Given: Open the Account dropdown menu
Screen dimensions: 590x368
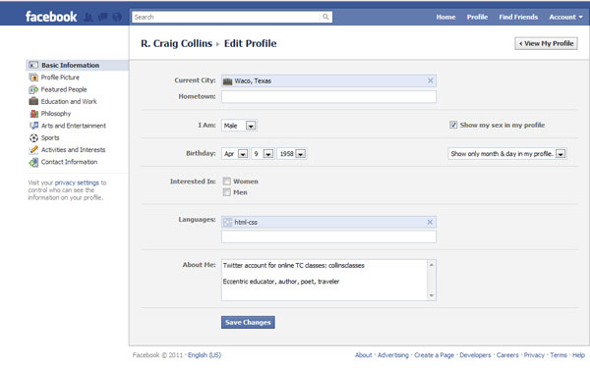Looking at the screenshot, I should coord(565,17).
